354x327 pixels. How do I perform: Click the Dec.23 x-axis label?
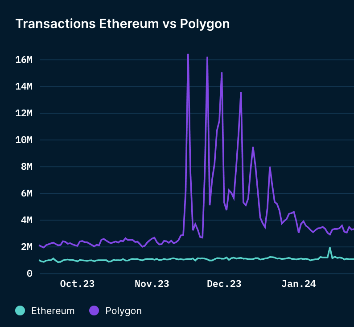224,284
